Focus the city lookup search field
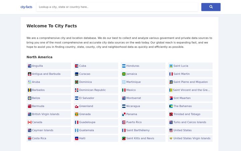This screenshot has width=241, height=151. pyautogui.click(x=117, y=7)
